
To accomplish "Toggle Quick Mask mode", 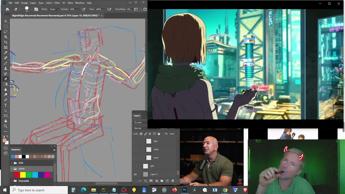I will [6, 148].
